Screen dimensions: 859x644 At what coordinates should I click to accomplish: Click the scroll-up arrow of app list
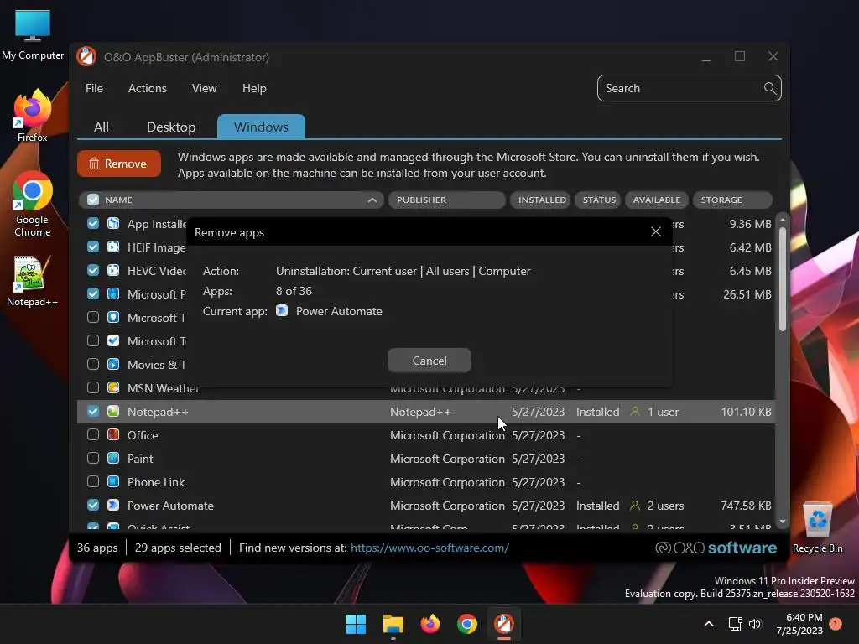click(783, 220)
